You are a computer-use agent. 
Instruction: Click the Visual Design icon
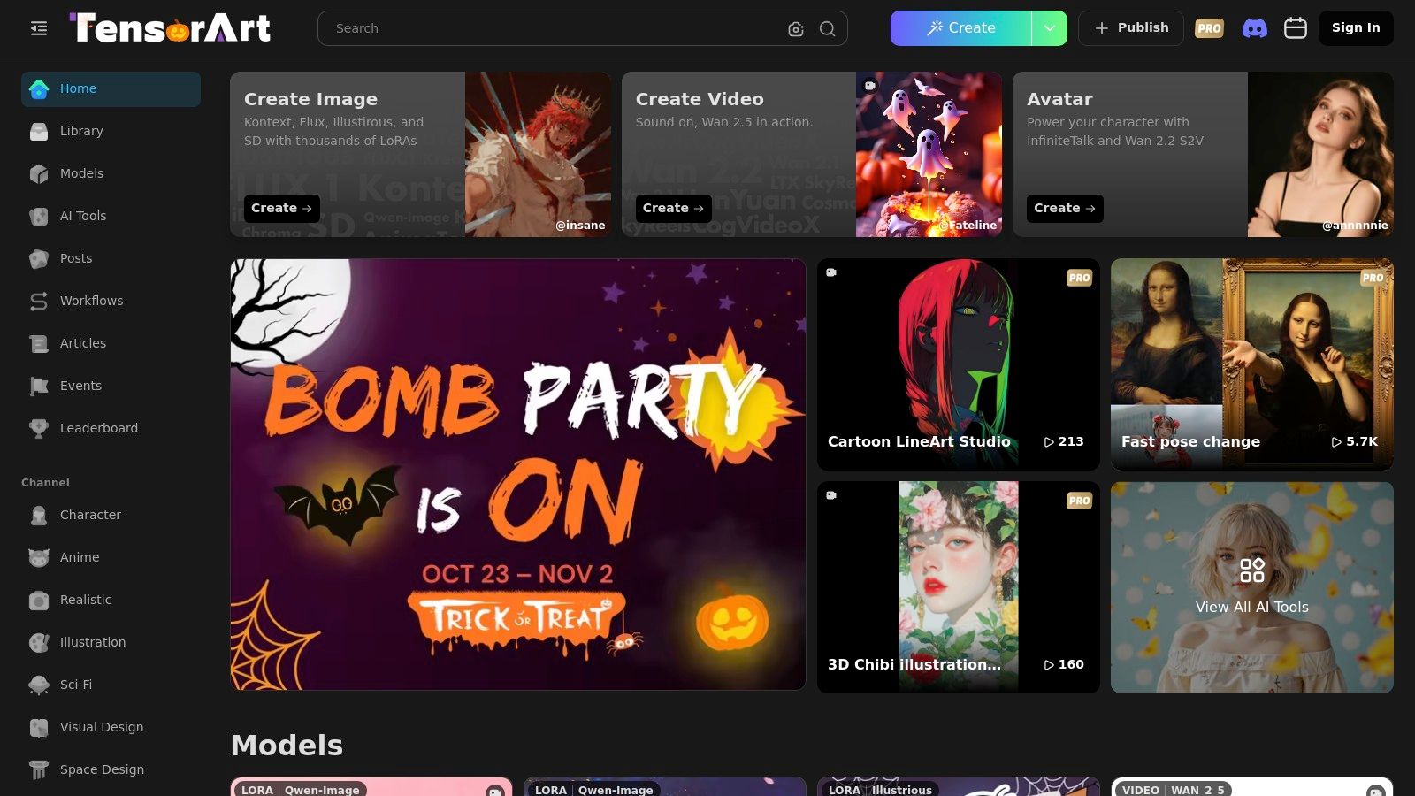point(39,727)
